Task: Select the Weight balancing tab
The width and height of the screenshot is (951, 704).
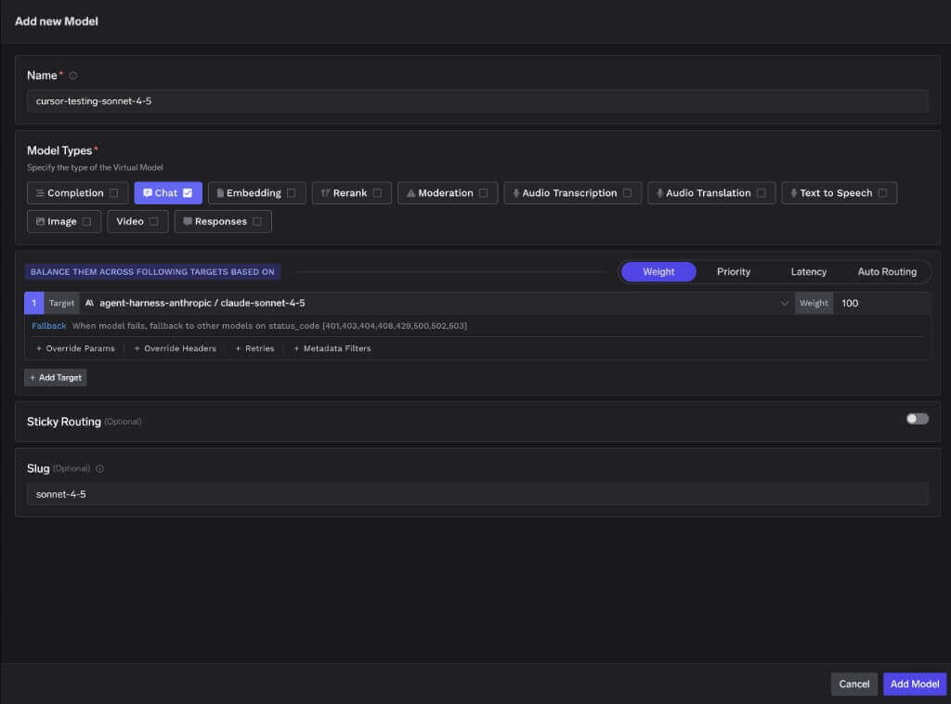Action: click(658, 271)
